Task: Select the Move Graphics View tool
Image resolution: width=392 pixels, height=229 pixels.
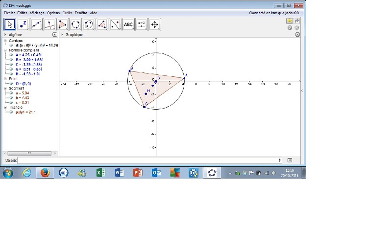Action: point(155,24)
